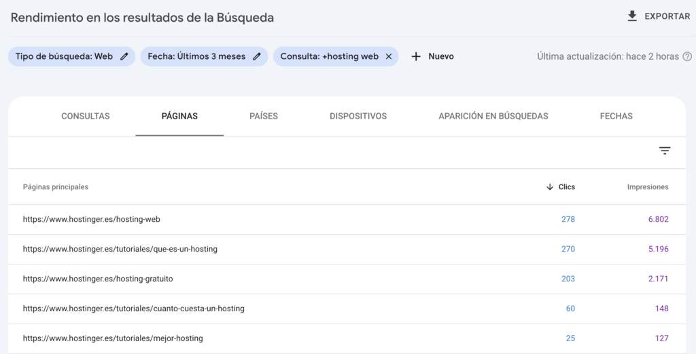The image size is (696, 354).
Task: Click the export download icon
Action: 632,16
